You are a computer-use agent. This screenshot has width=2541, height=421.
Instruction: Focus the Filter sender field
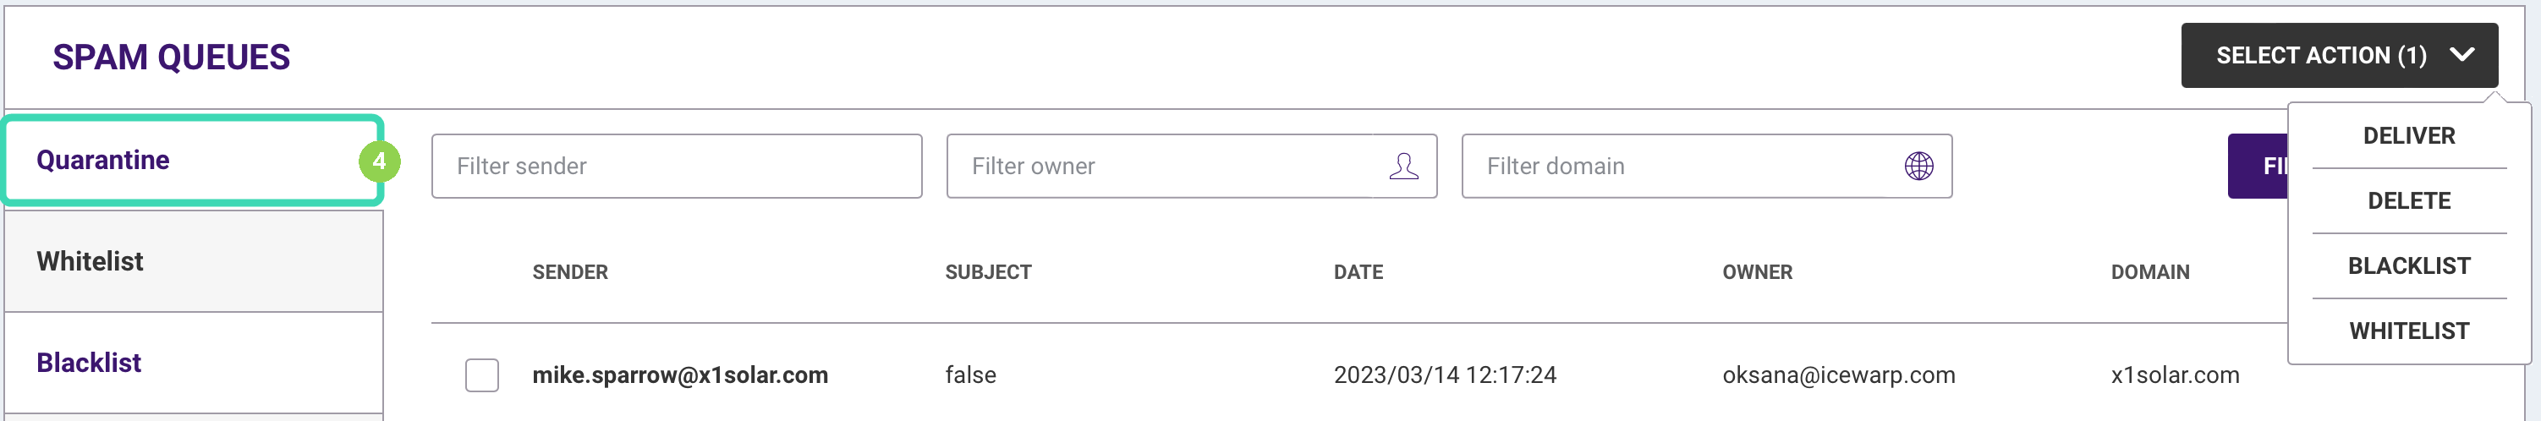click(676, 167)
